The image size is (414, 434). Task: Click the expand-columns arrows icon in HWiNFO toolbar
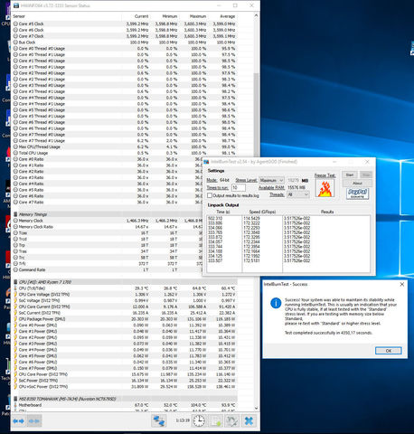tap(19, 420)
